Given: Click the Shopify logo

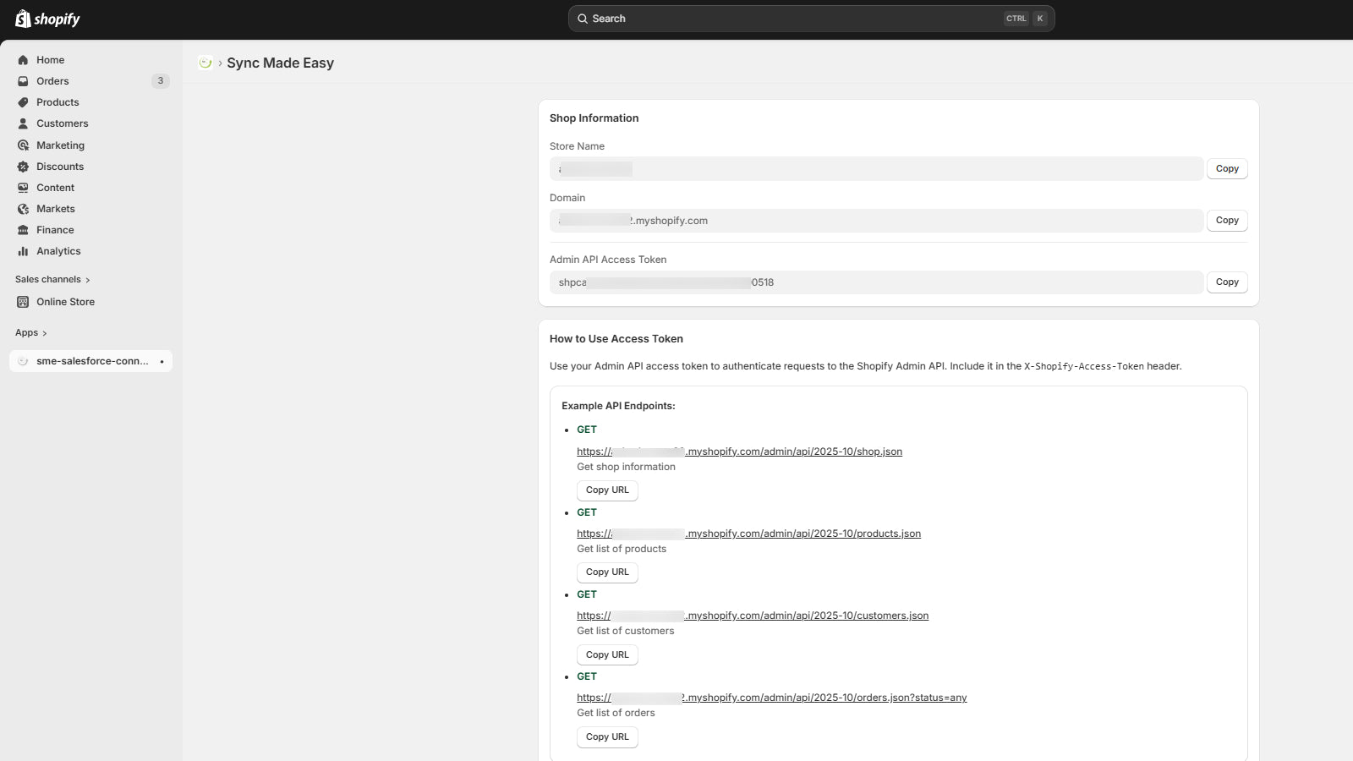Looking at the screenshot, I should tap(47, 18).
